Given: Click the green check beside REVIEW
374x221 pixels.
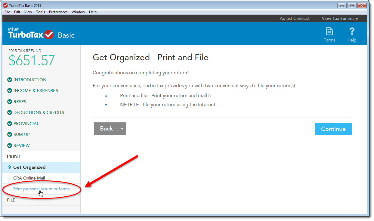Looking at the screenshot, I should tap(10, 146).
